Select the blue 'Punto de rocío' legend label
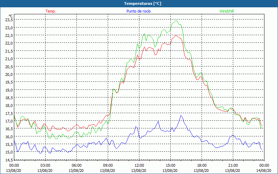The height and width of the screenshot is (174, 278). pyautogui.click(x=138, y=11)
